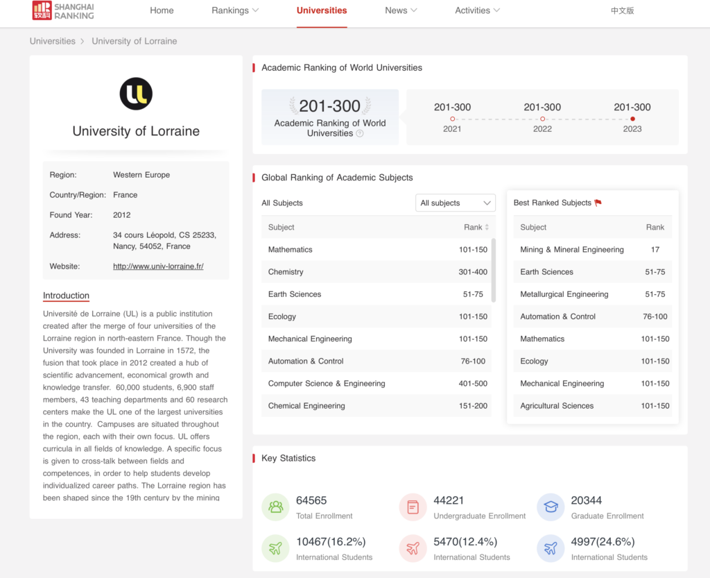This screenshot has width=710, height=578.
Task: Expand the News menu
Action: click(401, 10)
